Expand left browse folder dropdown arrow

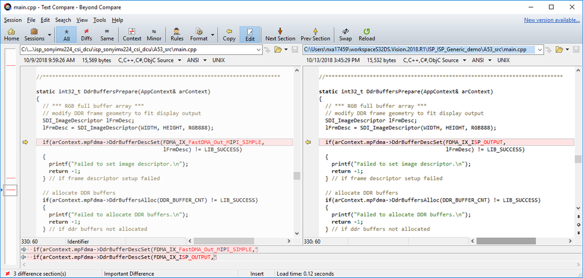285,50
